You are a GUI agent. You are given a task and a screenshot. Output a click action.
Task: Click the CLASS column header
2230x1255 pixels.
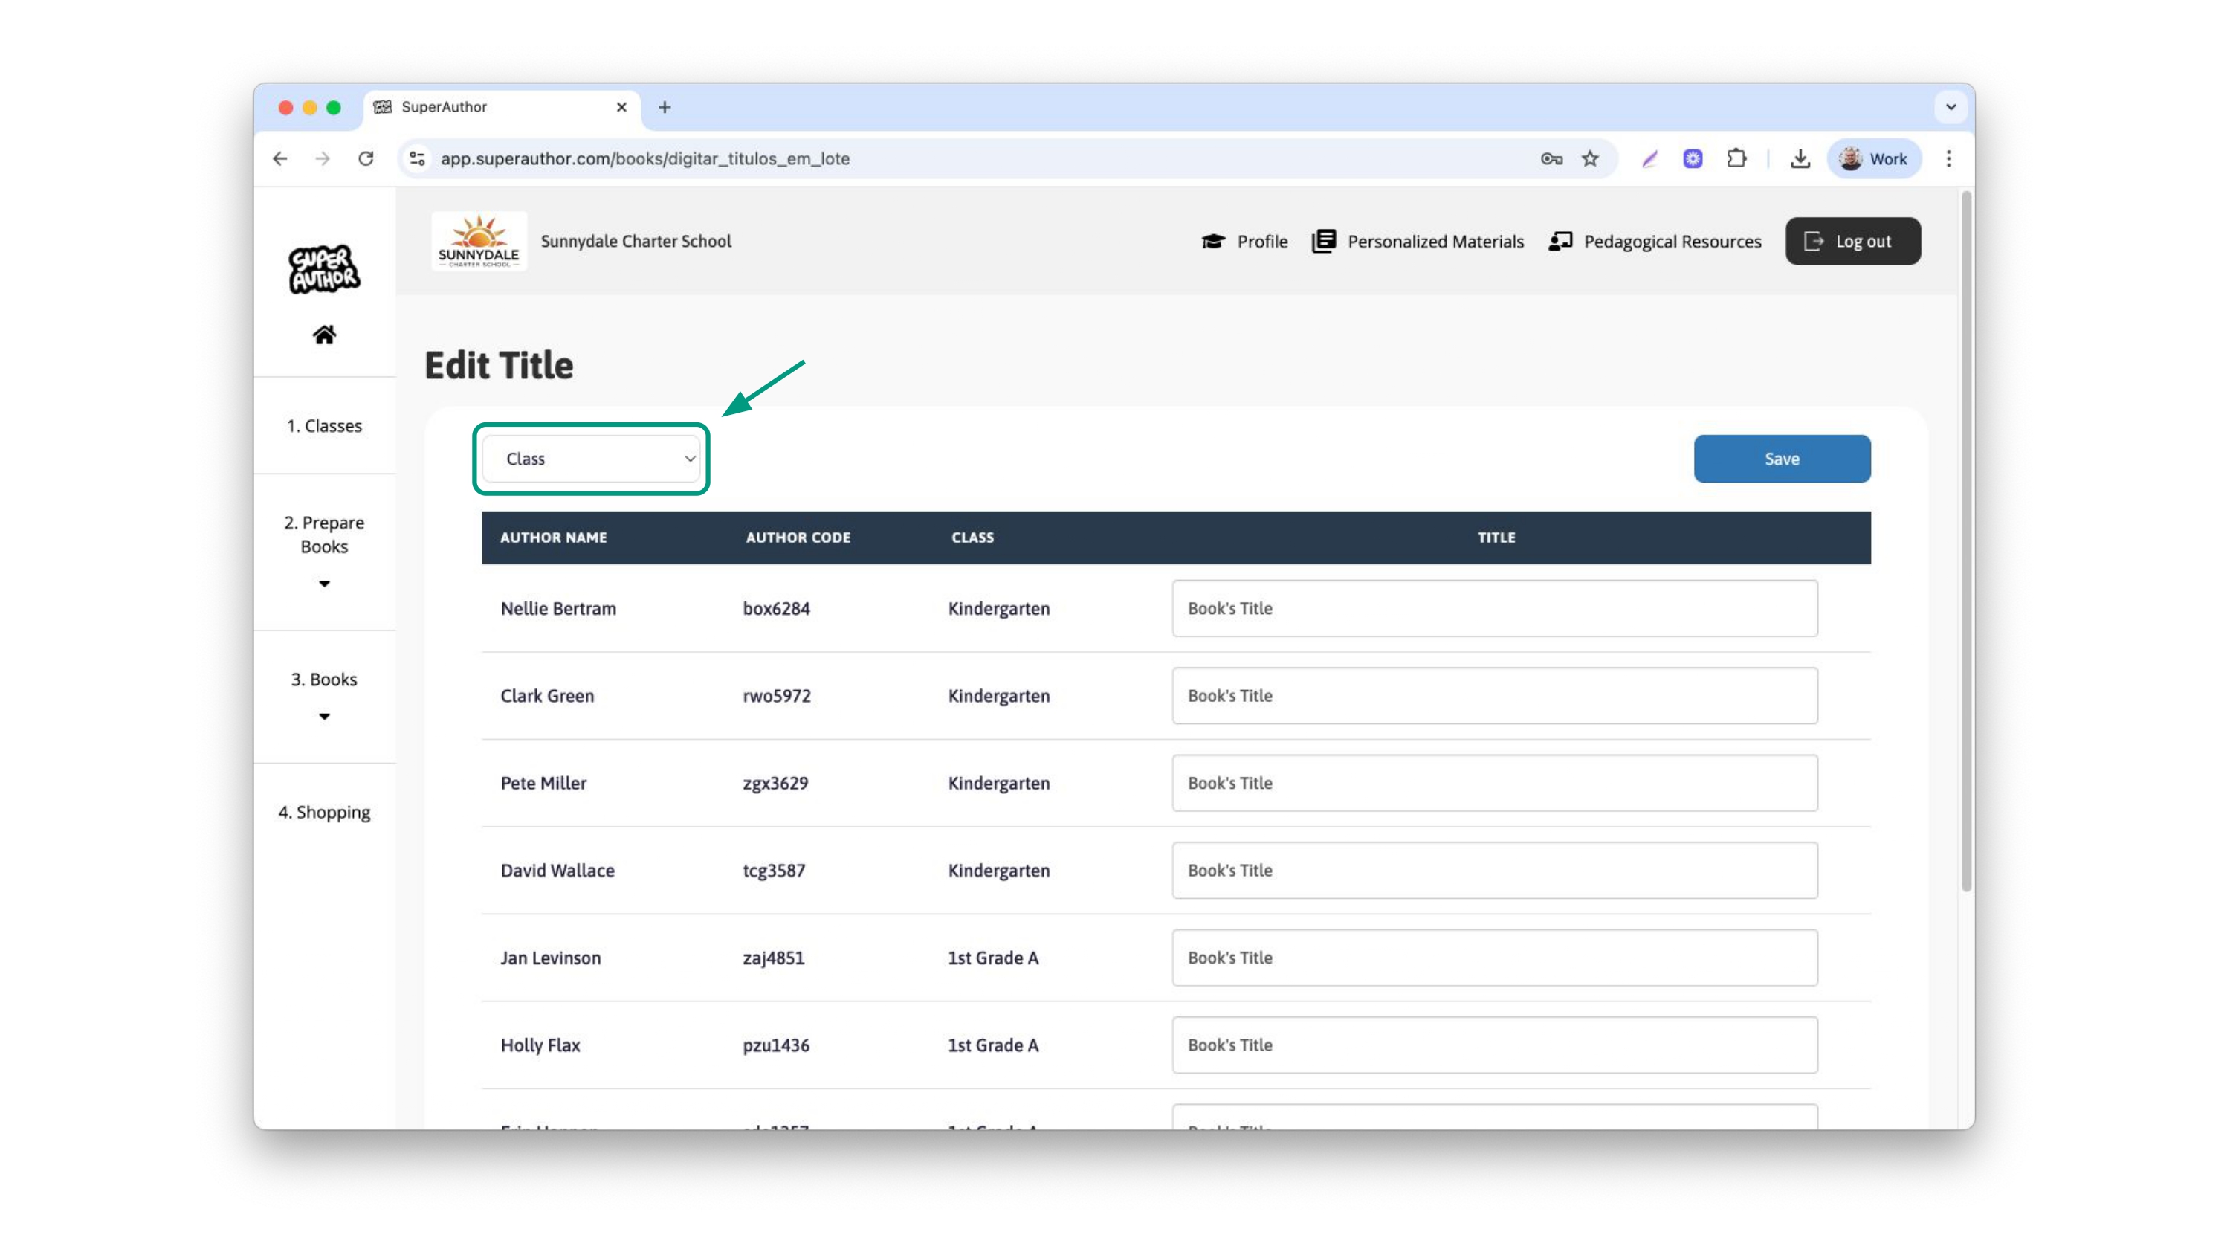[972, 538]
